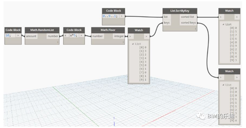Select row '[1] 5' in sorted list Watch
The width and height of the screenshot is (246, 128).
pyautogui.click(x=233, y=32)
